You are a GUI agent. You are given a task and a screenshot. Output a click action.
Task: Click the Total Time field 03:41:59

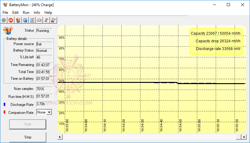pyautogui.click(x=44, y=72)
